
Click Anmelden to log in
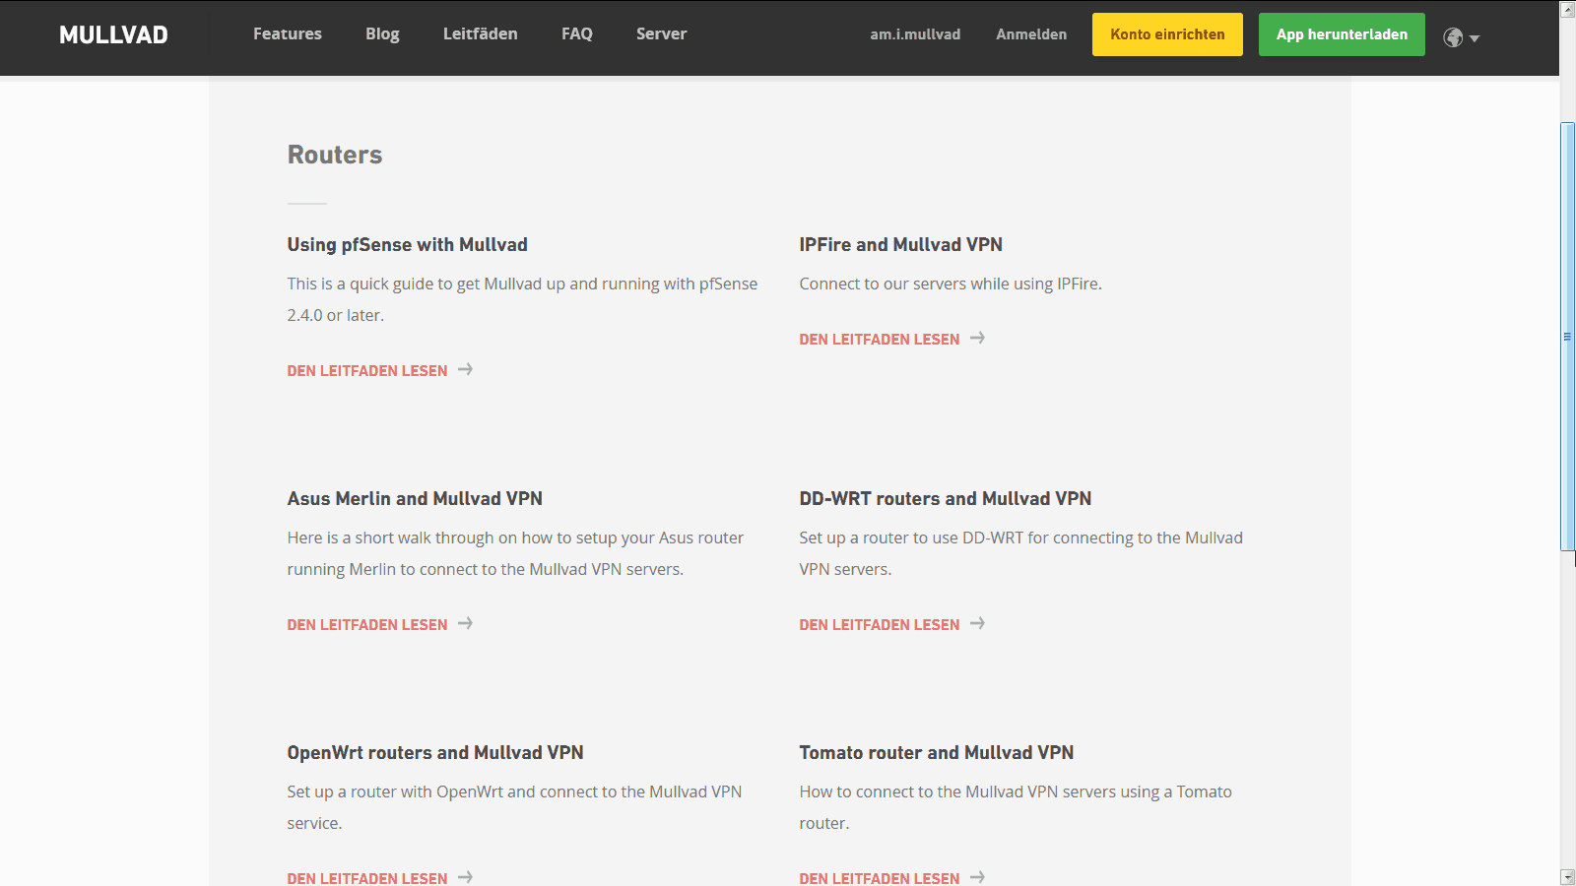[x=1031, y=34]
